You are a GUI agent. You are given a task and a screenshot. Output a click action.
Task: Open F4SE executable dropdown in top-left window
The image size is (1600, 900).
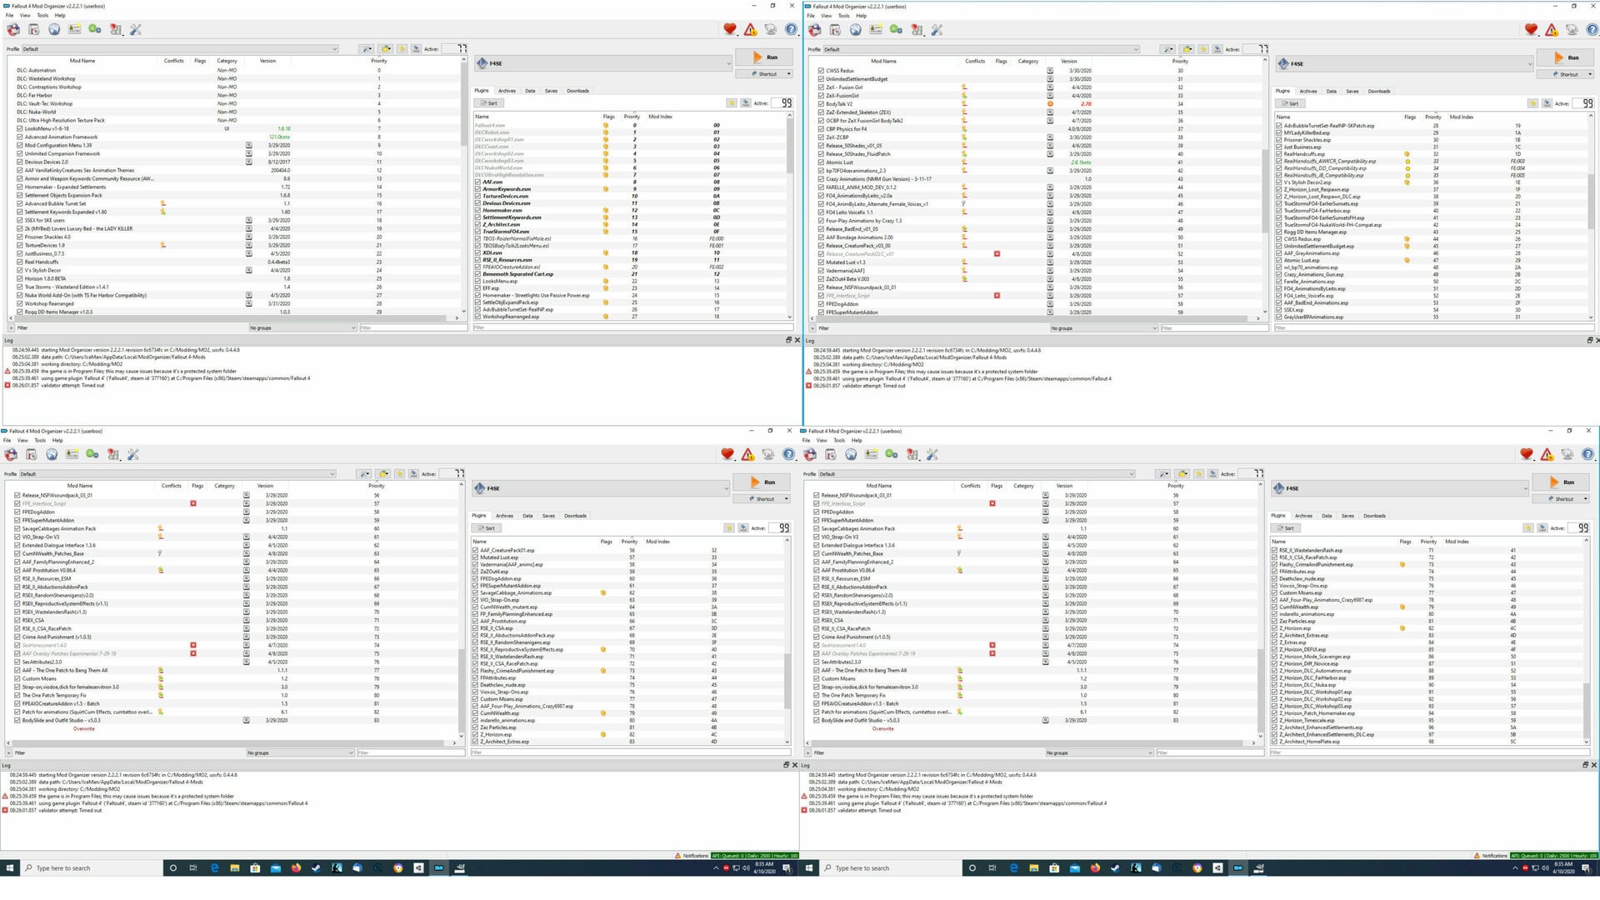point(603,63)
